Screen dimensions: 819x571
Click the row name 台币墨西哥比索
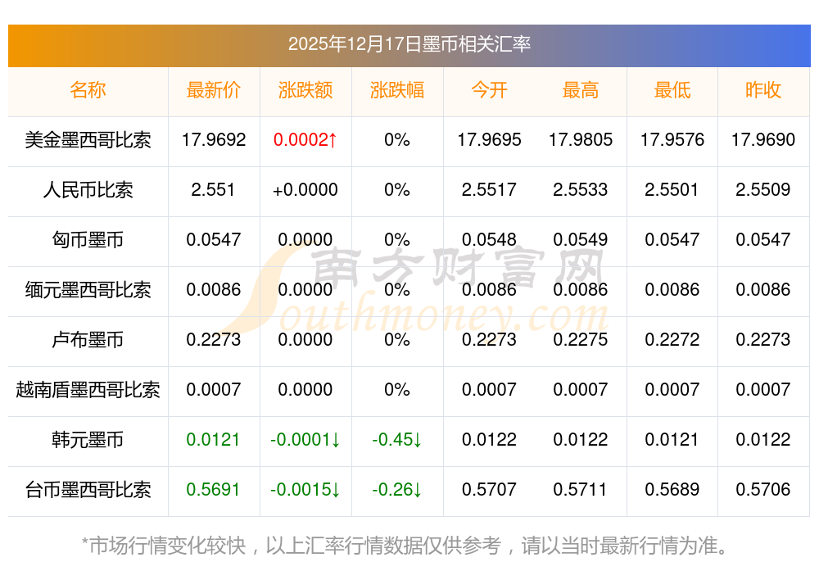click(x=88, y=490)
